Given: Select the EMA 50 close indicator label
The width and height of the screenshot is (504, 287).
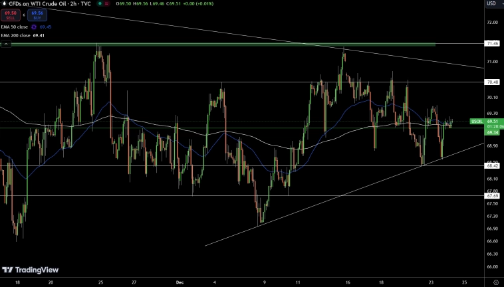Looking at the screenshot, I should (x=15, y=27).
